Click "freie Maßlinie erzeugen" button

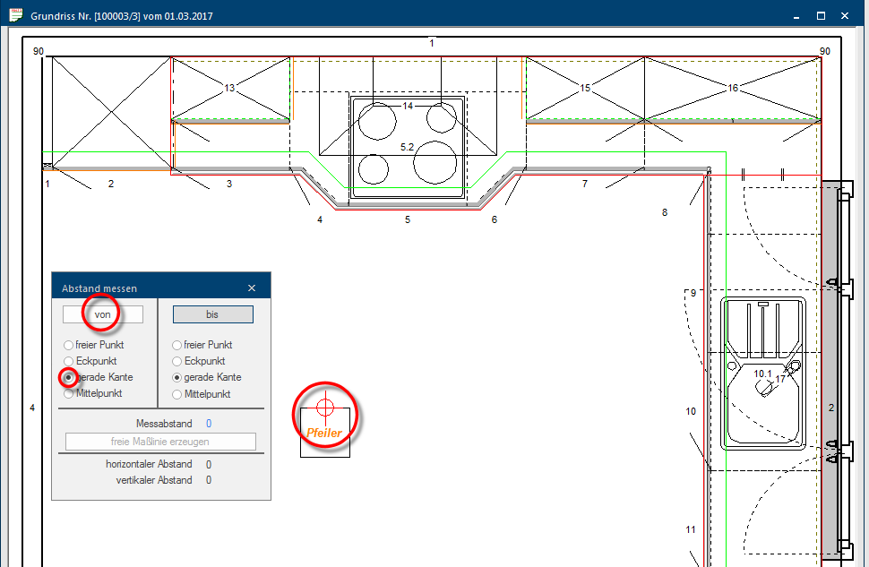click(x=160, y=442)
